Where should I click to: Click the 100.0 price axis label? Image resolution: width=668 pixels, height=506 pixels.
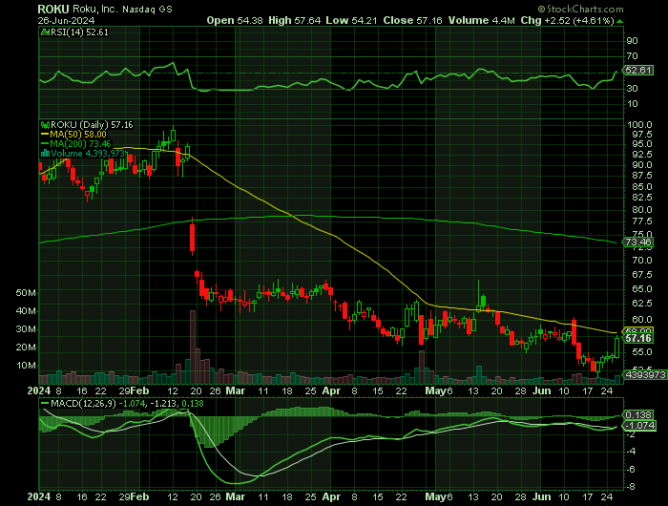(x=640, y=125)
